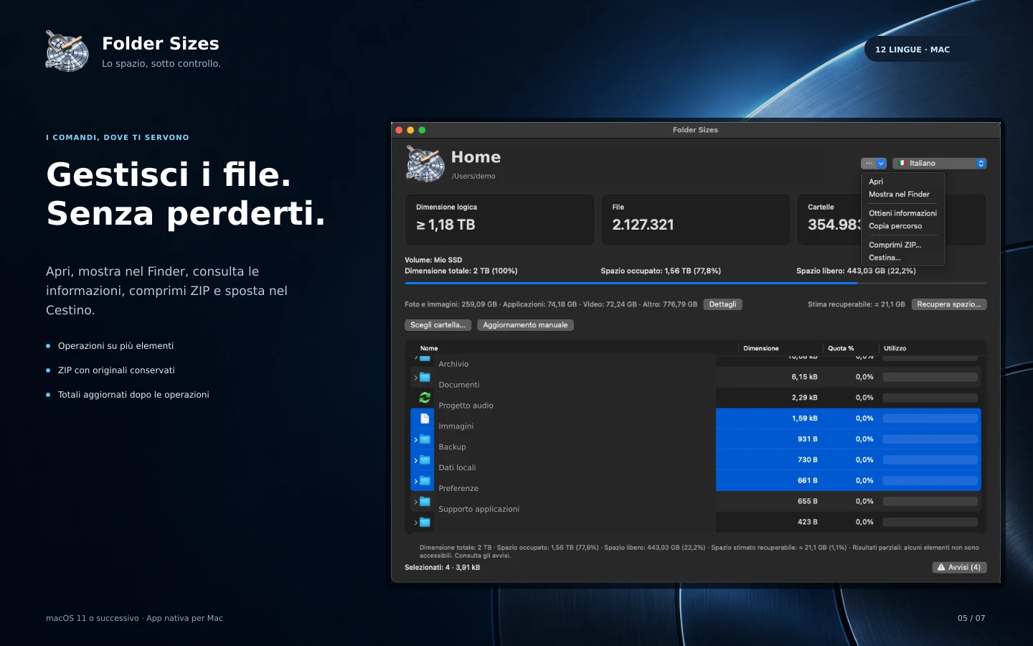
Task: Click the Selezionati: 4 · 3,91 kB status text
Action: pyautogui.click(x=443, y=568)
